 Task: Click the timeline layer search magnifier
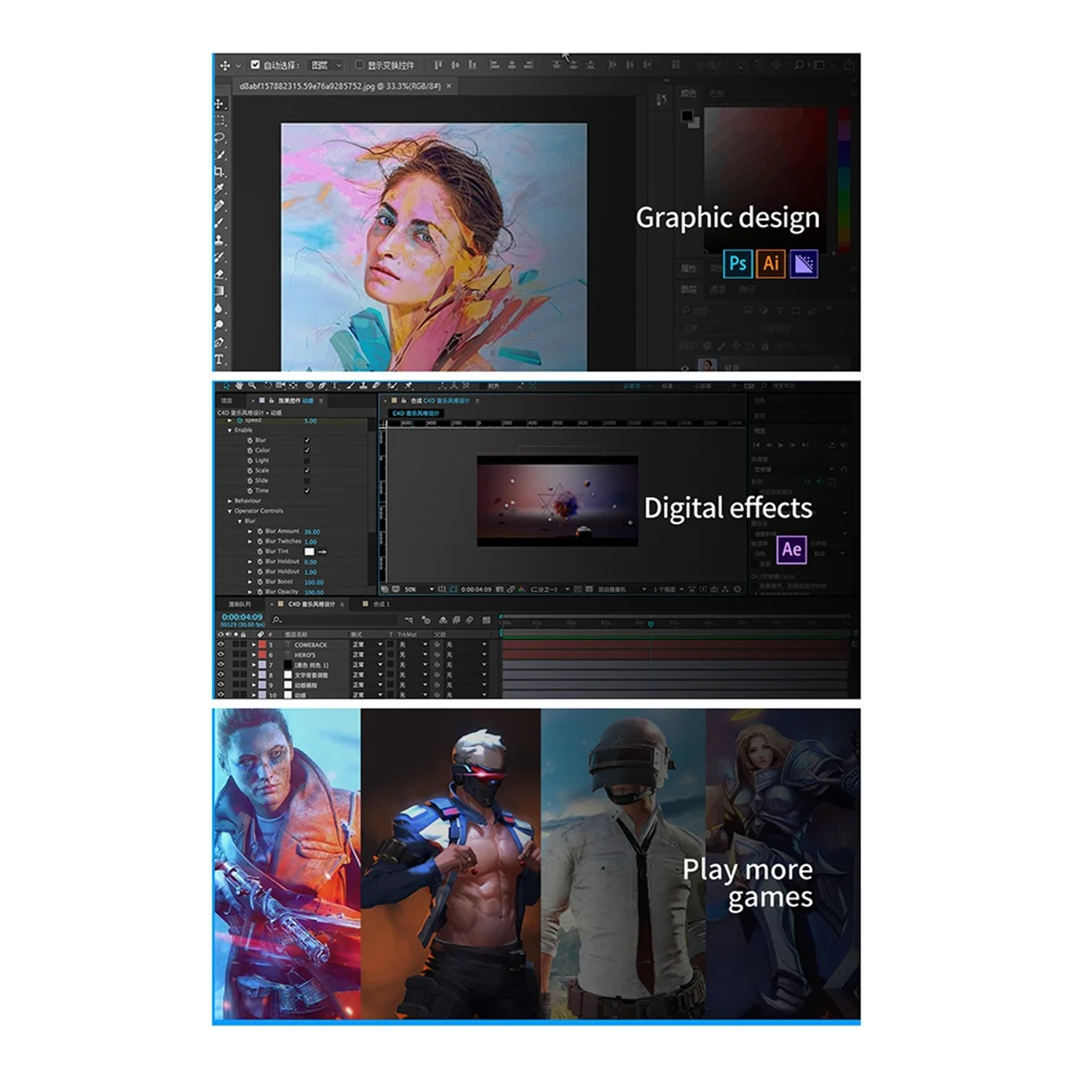click(276, 620)
